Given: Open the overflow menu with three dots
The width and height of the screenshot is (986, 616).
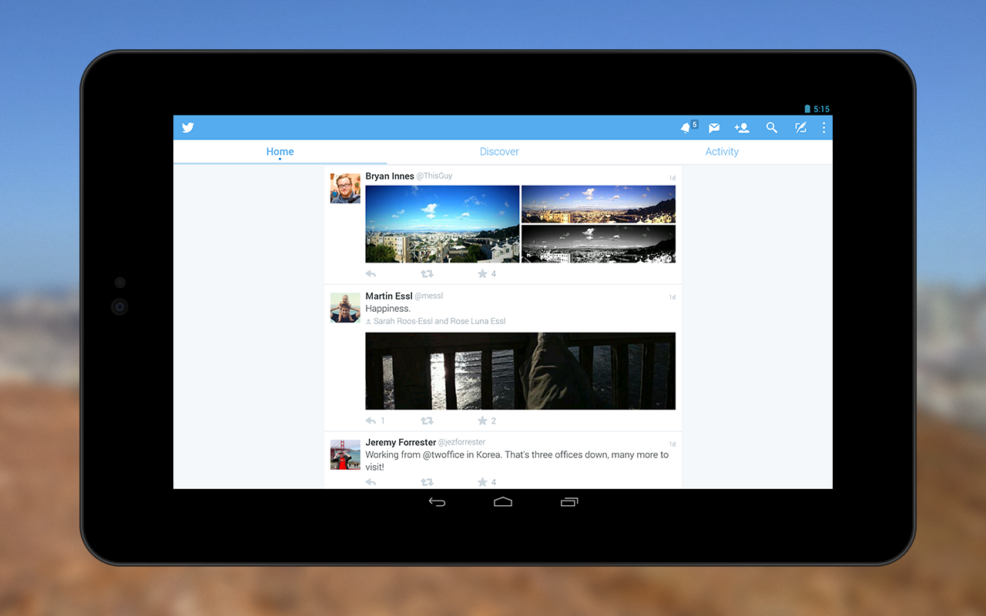Looking at the screenshot, I should point(823,127).
